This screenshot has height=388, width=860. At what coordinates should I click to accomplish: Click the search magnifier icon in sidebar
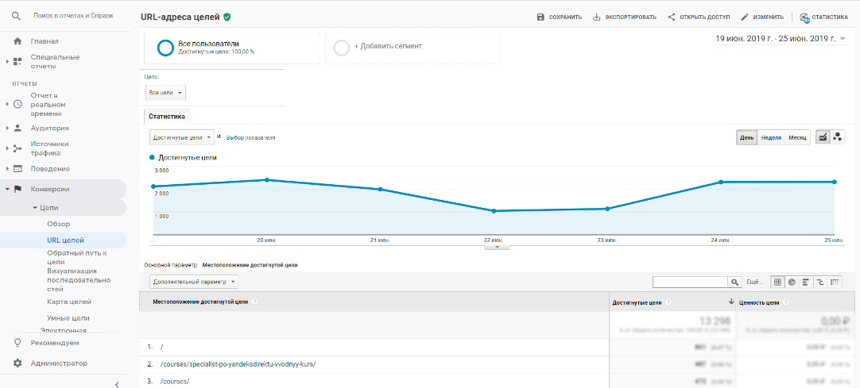tap(17, 17)
